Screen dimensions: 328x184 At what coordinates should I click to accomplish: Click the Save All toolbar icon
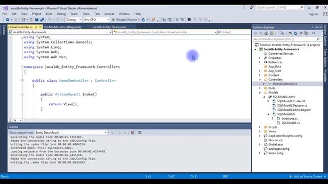[42, 19]
